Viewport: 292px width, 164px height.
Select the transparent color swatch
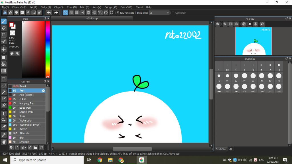(x=12, y=33)
